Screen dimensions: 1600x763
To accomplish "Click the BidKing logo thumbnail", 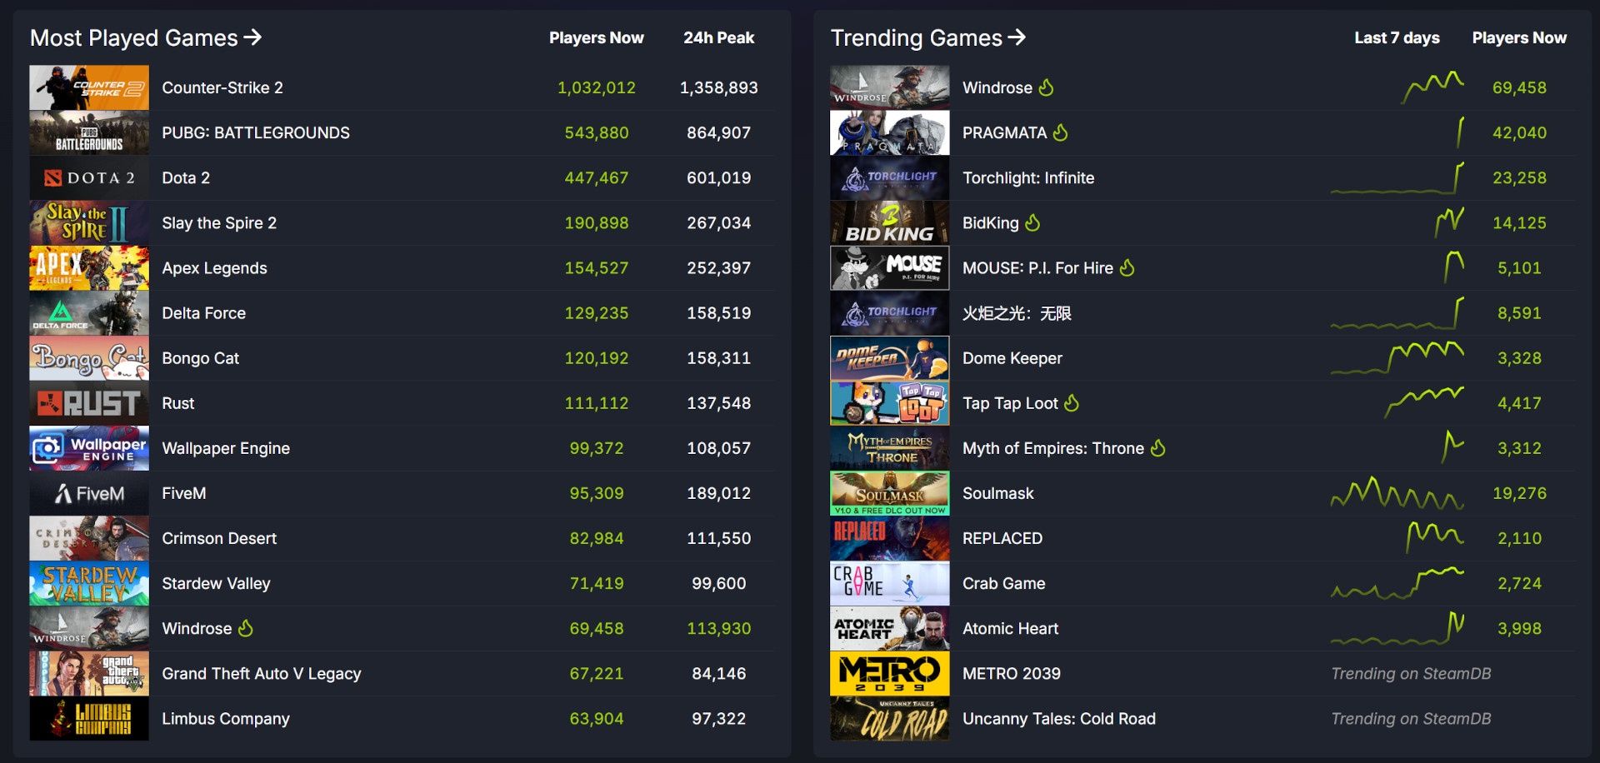I will (890, 222).
